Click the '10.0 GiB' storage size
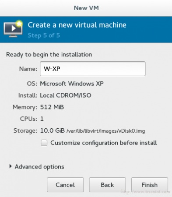This screenshot has height=197, width=172. coord(53,130)
